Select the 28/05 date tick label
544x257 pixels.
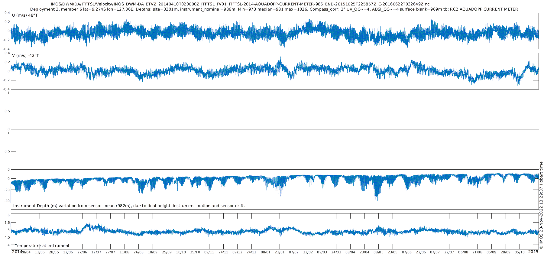click(x=54, y=252)
